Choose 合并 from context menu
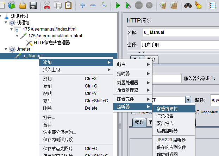 (x=76, y=125)
